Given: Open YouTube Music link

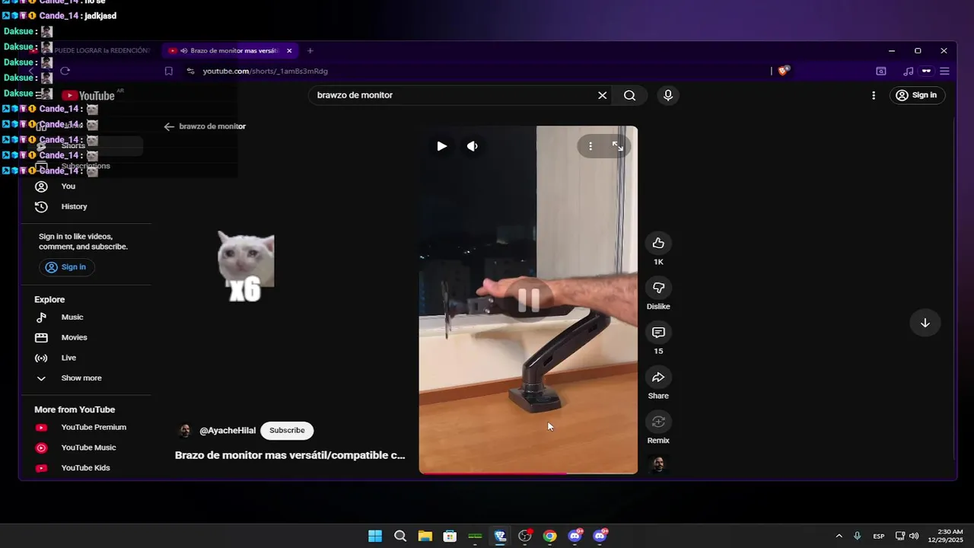Looking at the screenshot, I should click(88, 448).
